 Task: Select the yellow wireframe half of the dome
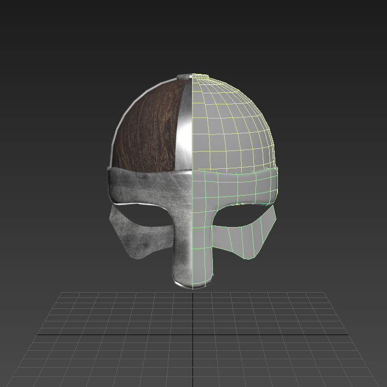[x=233, y=126]
